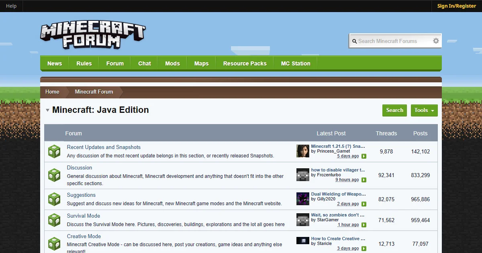
Task: Open the Mods menu item
Action: point(172,63)
